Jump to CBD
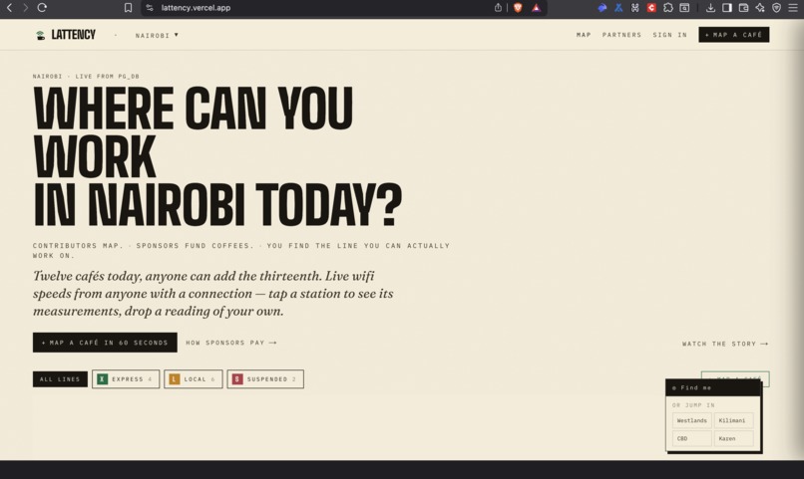Screen dimensions: 804x479 (691, 438)
